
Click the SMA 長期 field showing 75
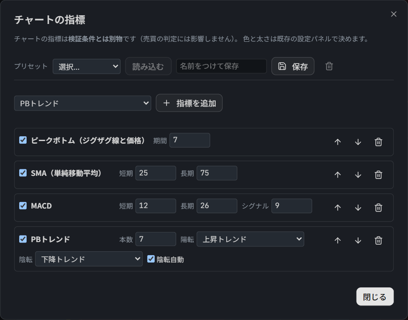[x=217, y=173]
